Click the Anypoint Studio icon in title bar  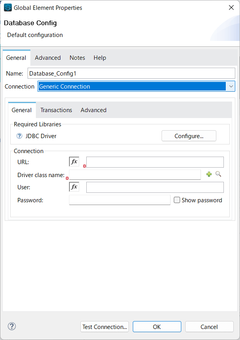pyautogui.click(x=8, y=7)
